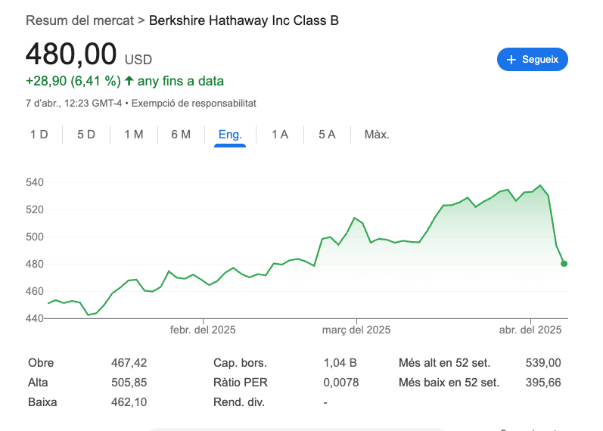603x431 pixels.
Task: Click the Berkshire Hathaway Inc Class B title
Action: [x=244, y=20]
